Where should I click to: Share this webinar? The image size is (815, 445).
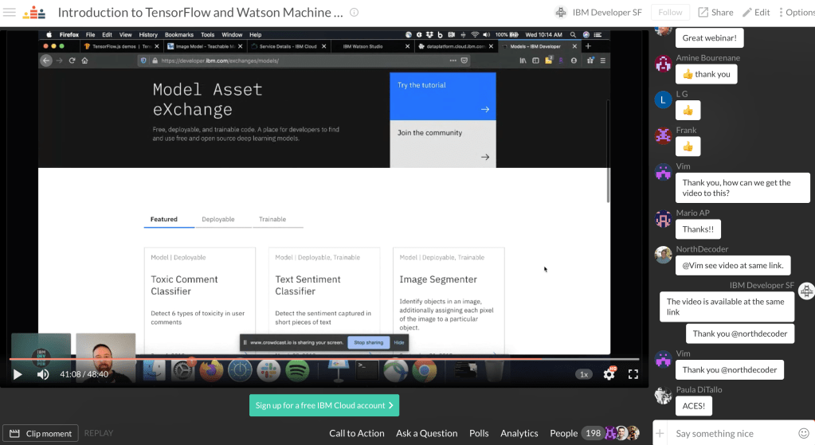click(715, 13)
